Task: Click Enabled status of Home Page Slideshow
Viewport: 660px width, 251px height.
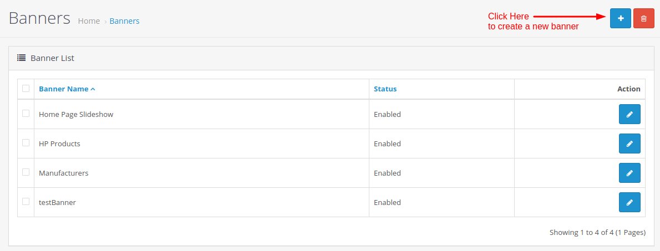Action: [387, 114]
